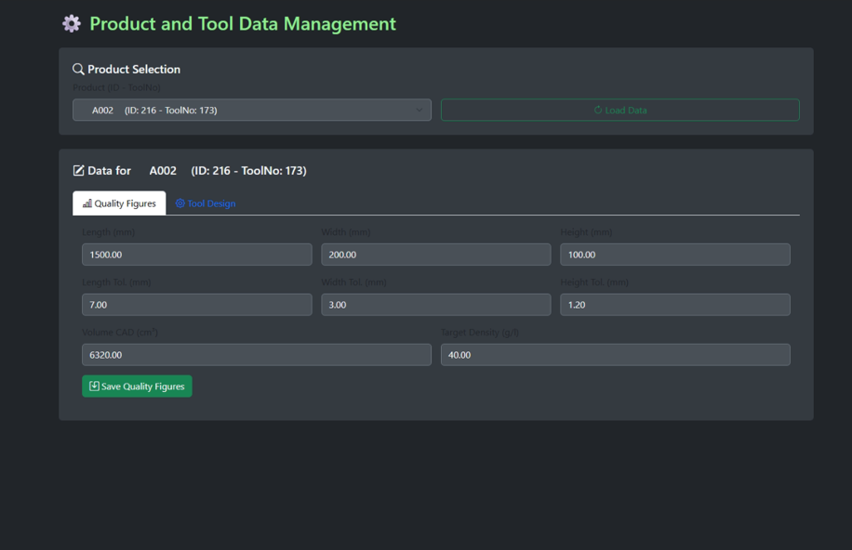The height and width of the screenshot is (550, 852).
Task: Click the pencil edit icon beside Data for
Action: pyautogui.click(x=78, y=171)
